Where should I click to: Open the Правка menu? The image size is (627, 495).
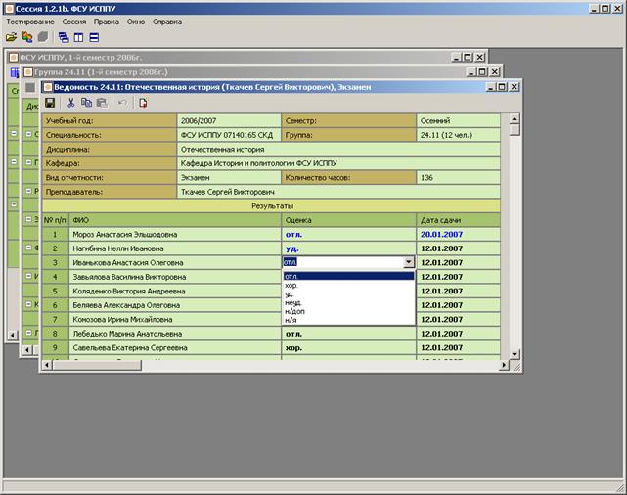point(107,21)
